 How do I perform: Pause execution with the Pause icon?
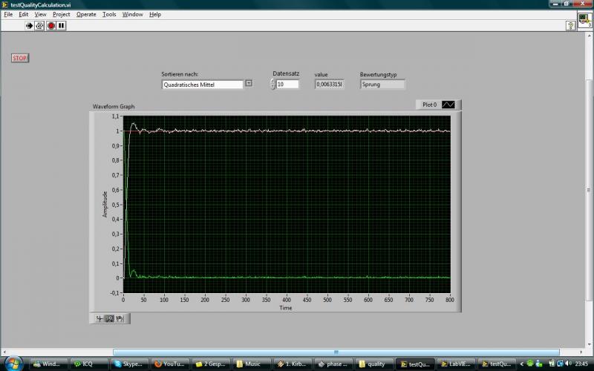62,25
